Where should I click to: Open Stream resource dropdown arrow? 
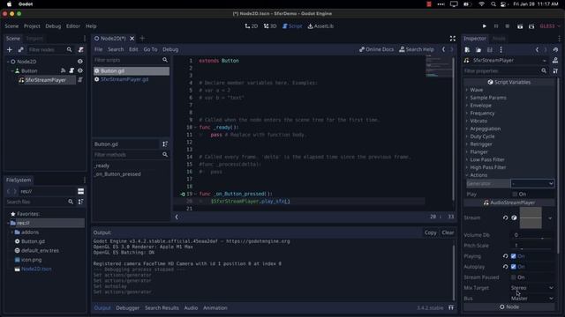tap(550, 217)
